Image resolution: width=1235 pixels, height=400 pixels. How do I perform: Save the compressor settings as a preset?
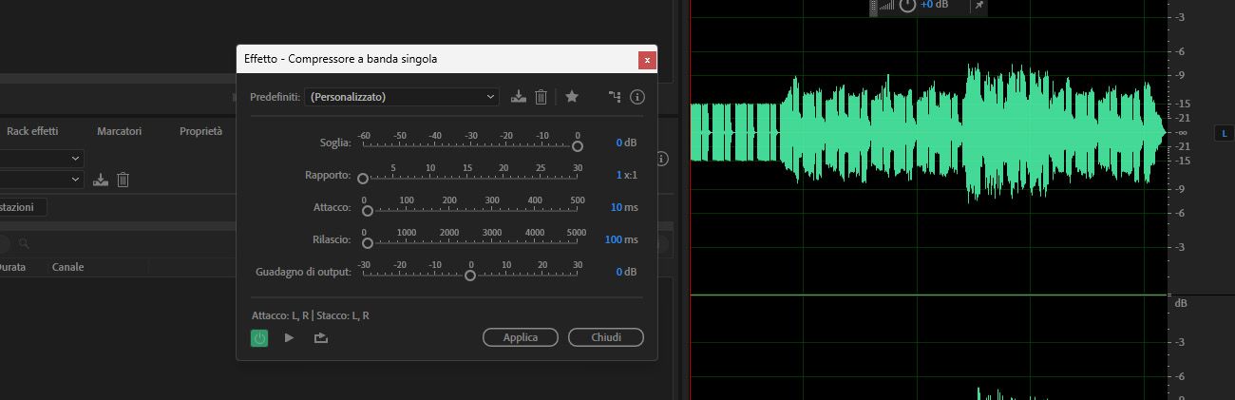[x=518, y=97]
